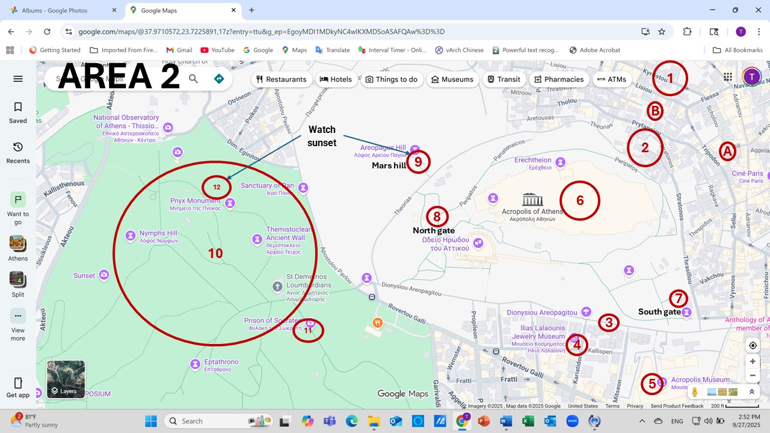770x433 pixels.
Task: Open the Recents panel
Action: point(18,153)
